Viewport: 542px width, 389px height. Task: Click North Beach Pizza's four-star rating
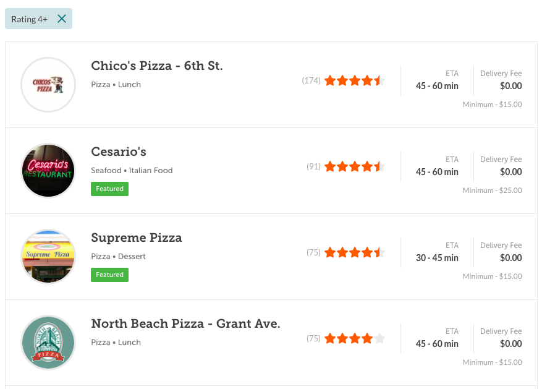(x=354, y=338)
